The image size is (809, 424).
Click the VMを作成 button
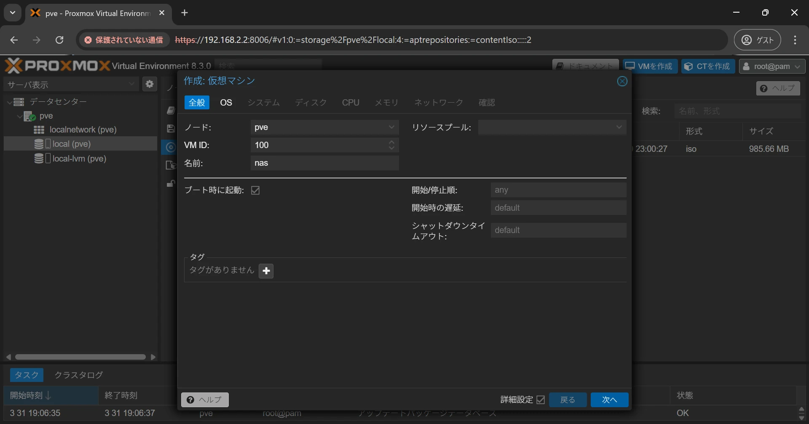pos(650,66)
